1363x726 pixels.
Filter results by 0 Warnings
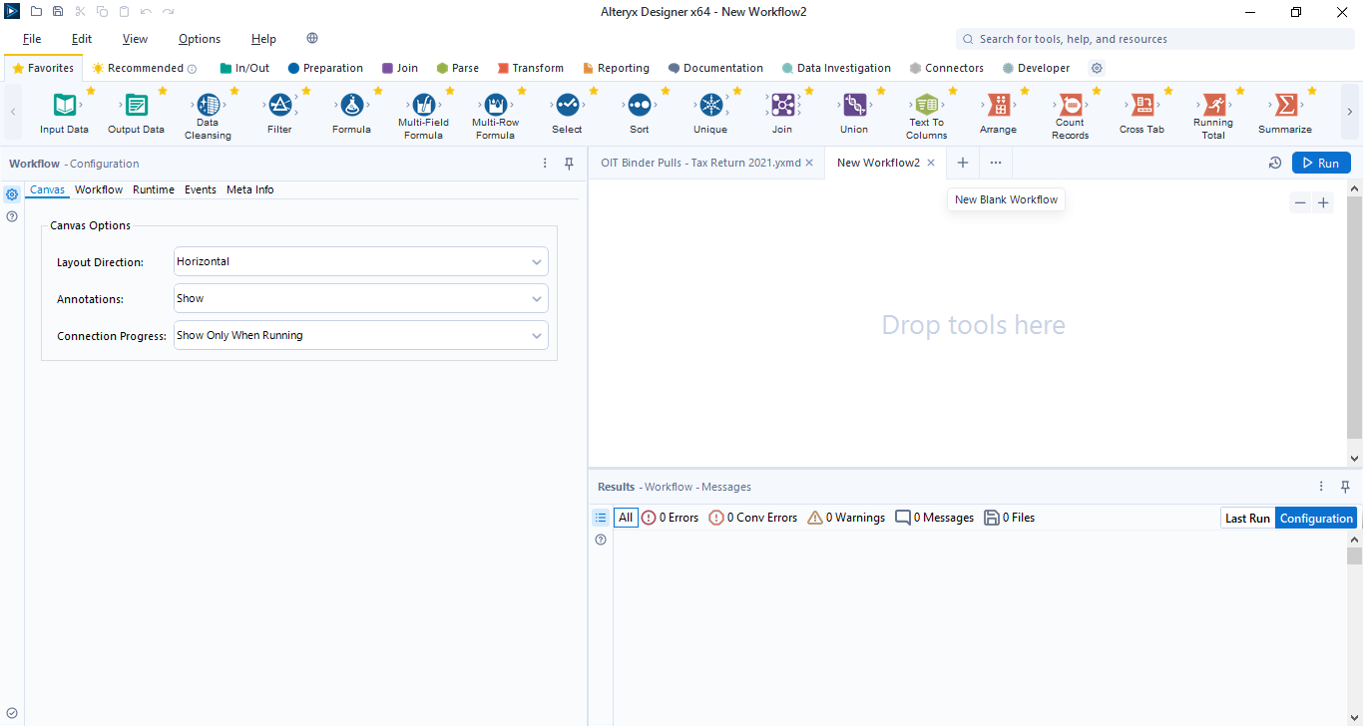tap(846, 518)
